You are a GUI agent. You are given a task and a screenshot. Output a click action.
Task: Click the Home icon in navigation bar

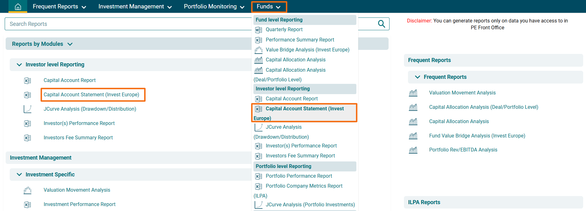pos(18,7)
